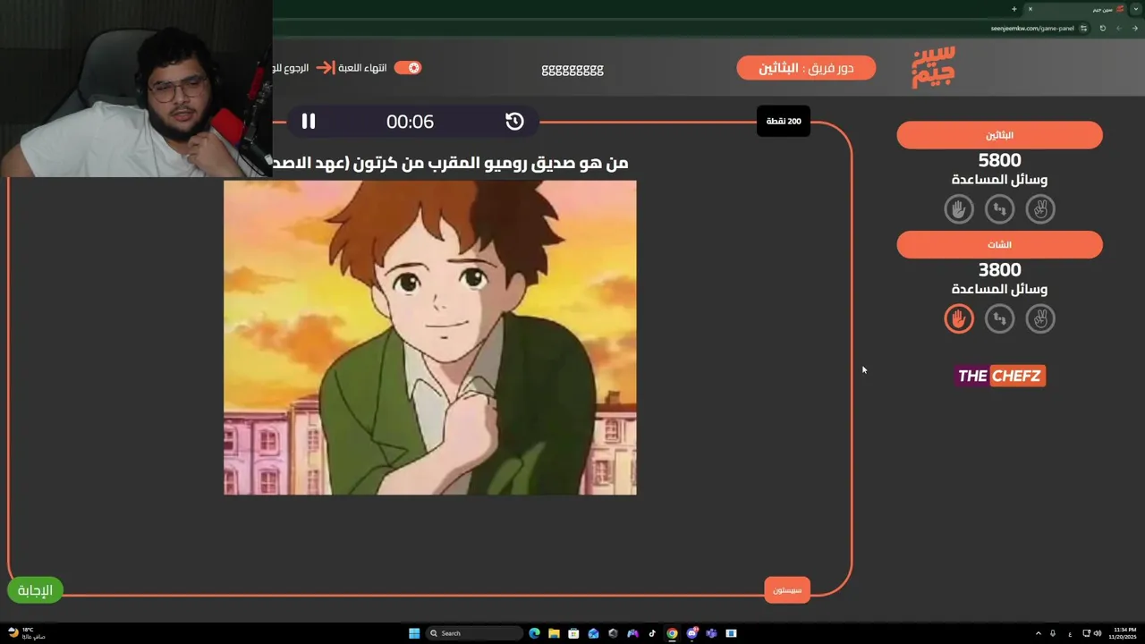The width and height of the screenshot is (1145, 644).
Task: Click the البثاثين score 5800
Action: click(x=999, y=161)
